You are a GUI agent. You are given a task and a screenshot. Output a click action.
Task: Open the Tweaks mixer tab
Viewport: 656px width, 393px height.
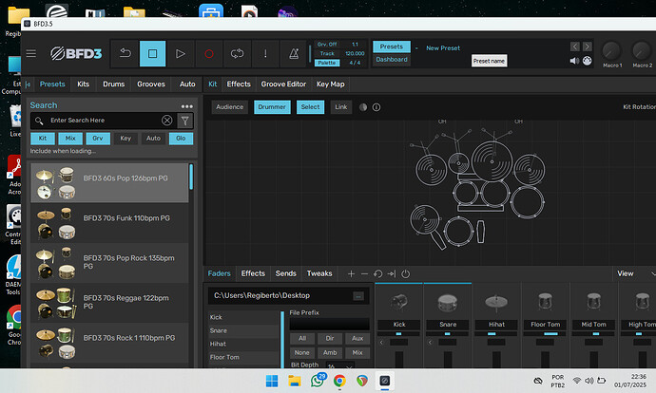(x=319, y=273)
